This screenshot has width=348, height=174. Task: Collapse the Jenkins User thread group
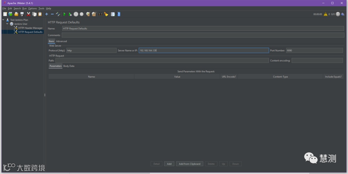7,24
